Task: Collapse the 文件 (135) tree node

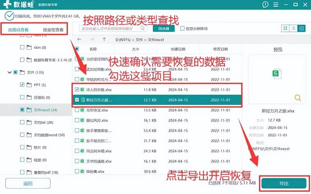Action: tap(9, 72)
